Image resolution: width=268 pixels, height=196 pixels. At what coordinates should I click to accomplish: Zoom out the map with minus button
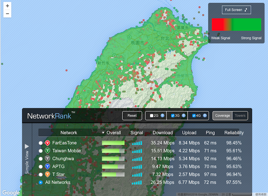point(7,14)
